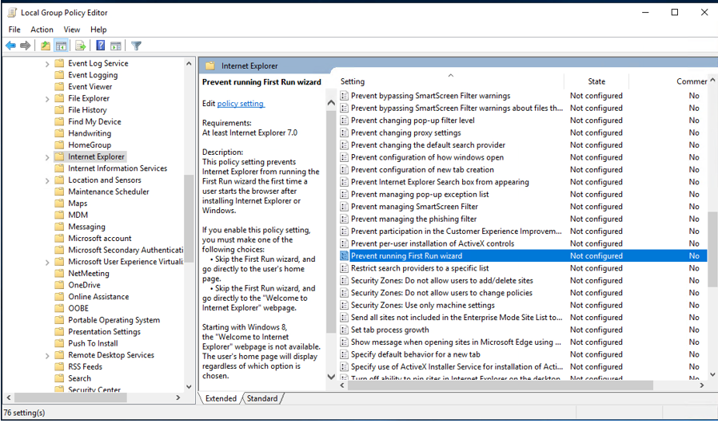Click the Filter funnel toolbar icon
718x423 pixels.
pyautogui.click(x=137, y=45)
